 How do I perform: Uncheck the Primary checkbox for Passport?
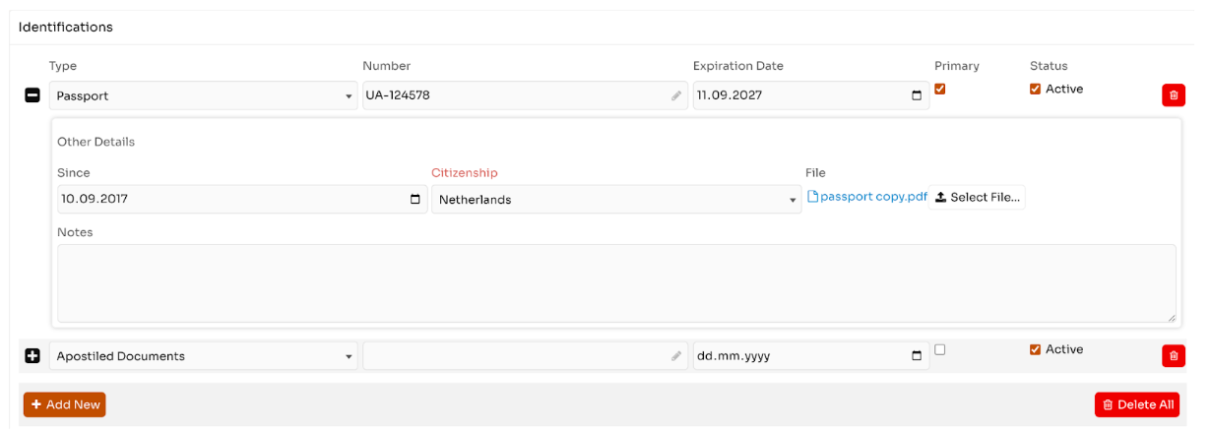[940, 89]
